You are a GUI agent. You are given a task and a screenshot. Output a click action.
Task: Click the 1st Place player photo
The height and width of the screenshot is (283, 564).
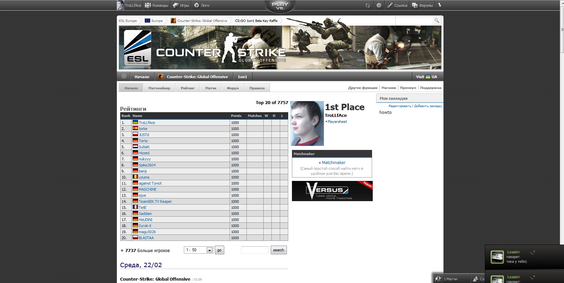point(307,123)
